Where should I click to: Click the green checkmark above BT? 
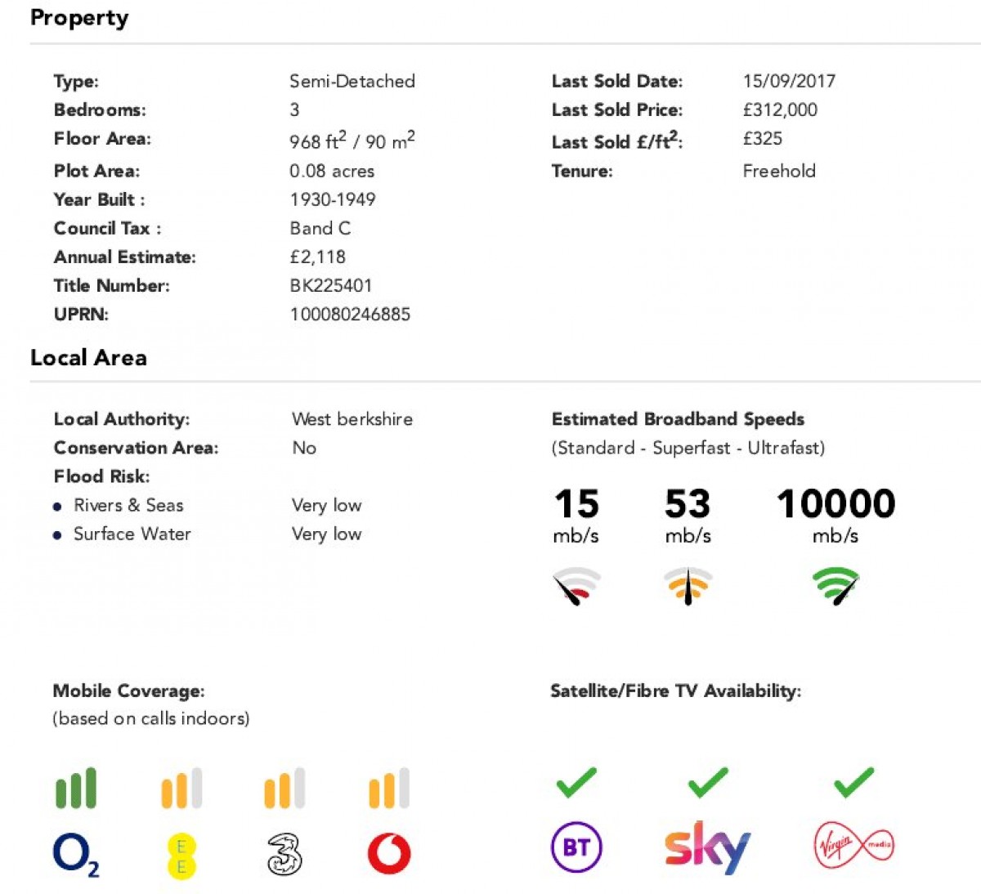(576, 783)
